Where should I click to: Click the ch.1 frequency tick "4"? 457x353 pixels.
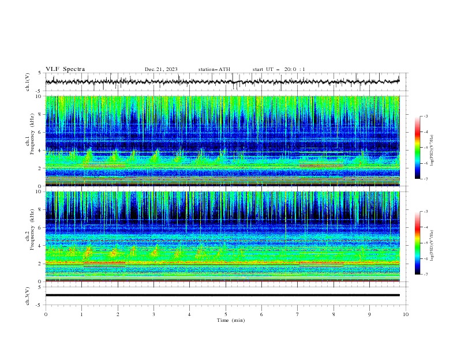click(x=40, y=151)
